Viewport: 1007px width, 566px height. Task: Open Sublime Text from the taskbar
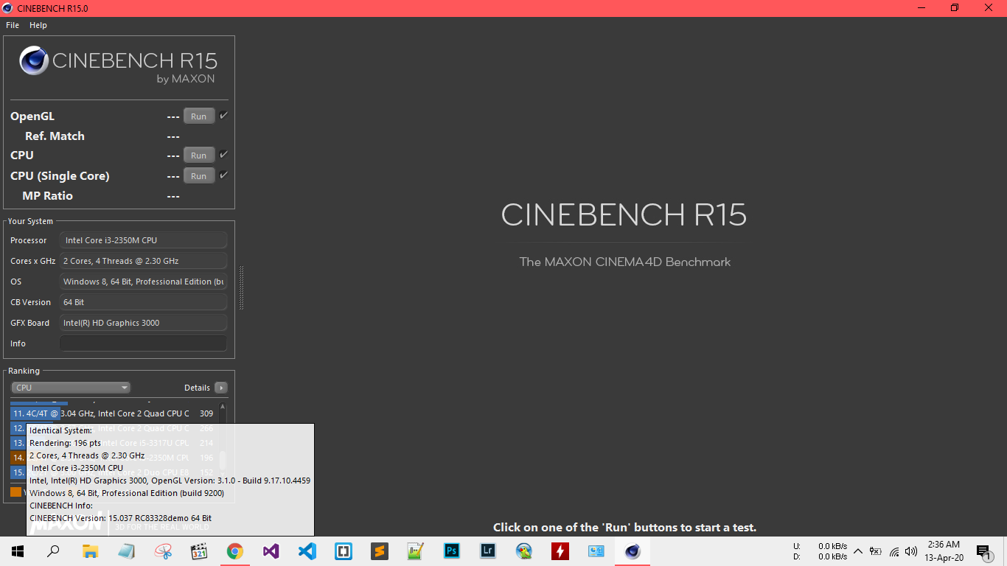[380, 551]
